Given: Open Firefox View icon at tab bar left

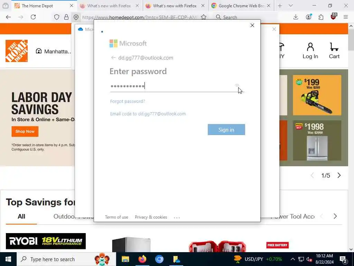Looking at the screenshot, I should click(6, 6).
